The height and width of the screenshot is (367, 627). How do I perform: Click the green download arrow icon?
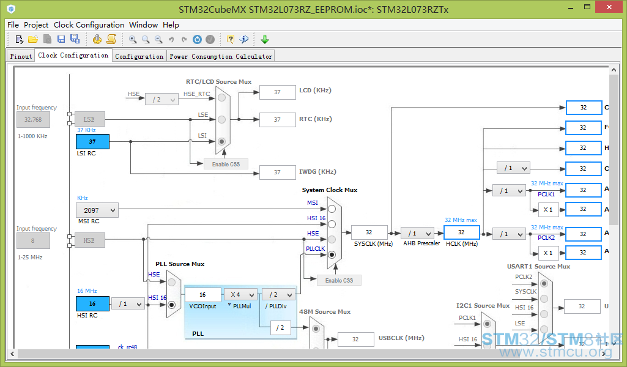265,39
